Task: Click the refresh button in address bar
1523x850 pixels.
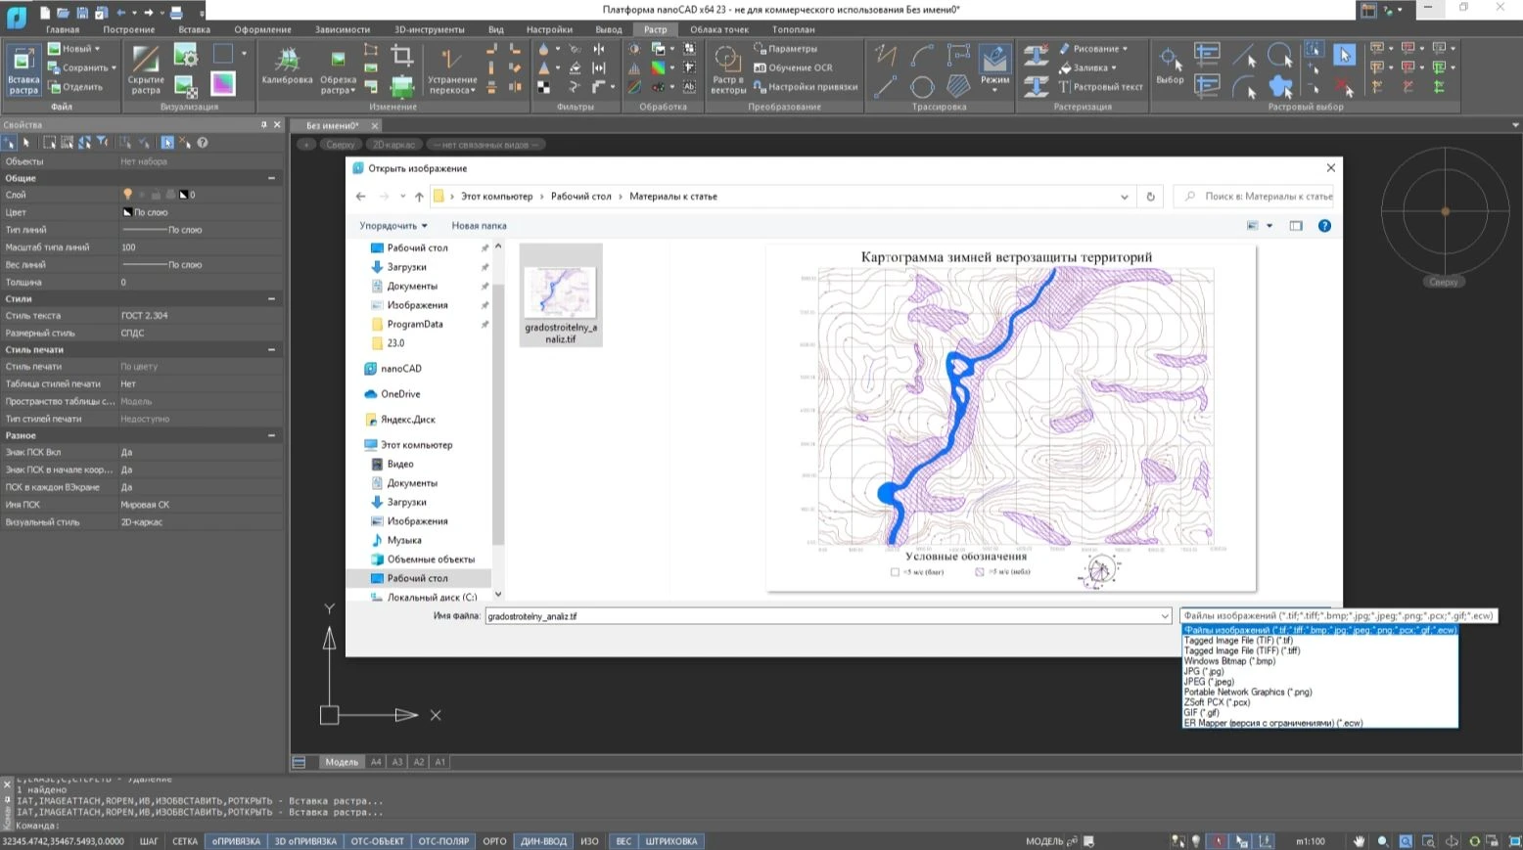Action: 1150,197
